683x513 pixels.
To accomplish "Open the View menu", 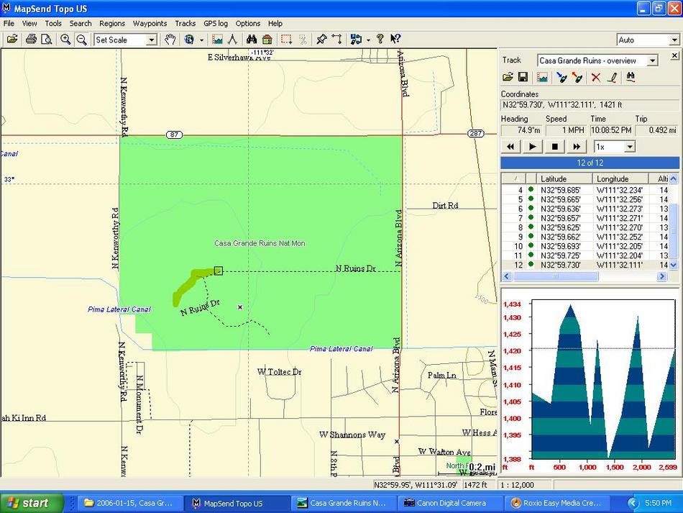I will [x=29, y=24].
